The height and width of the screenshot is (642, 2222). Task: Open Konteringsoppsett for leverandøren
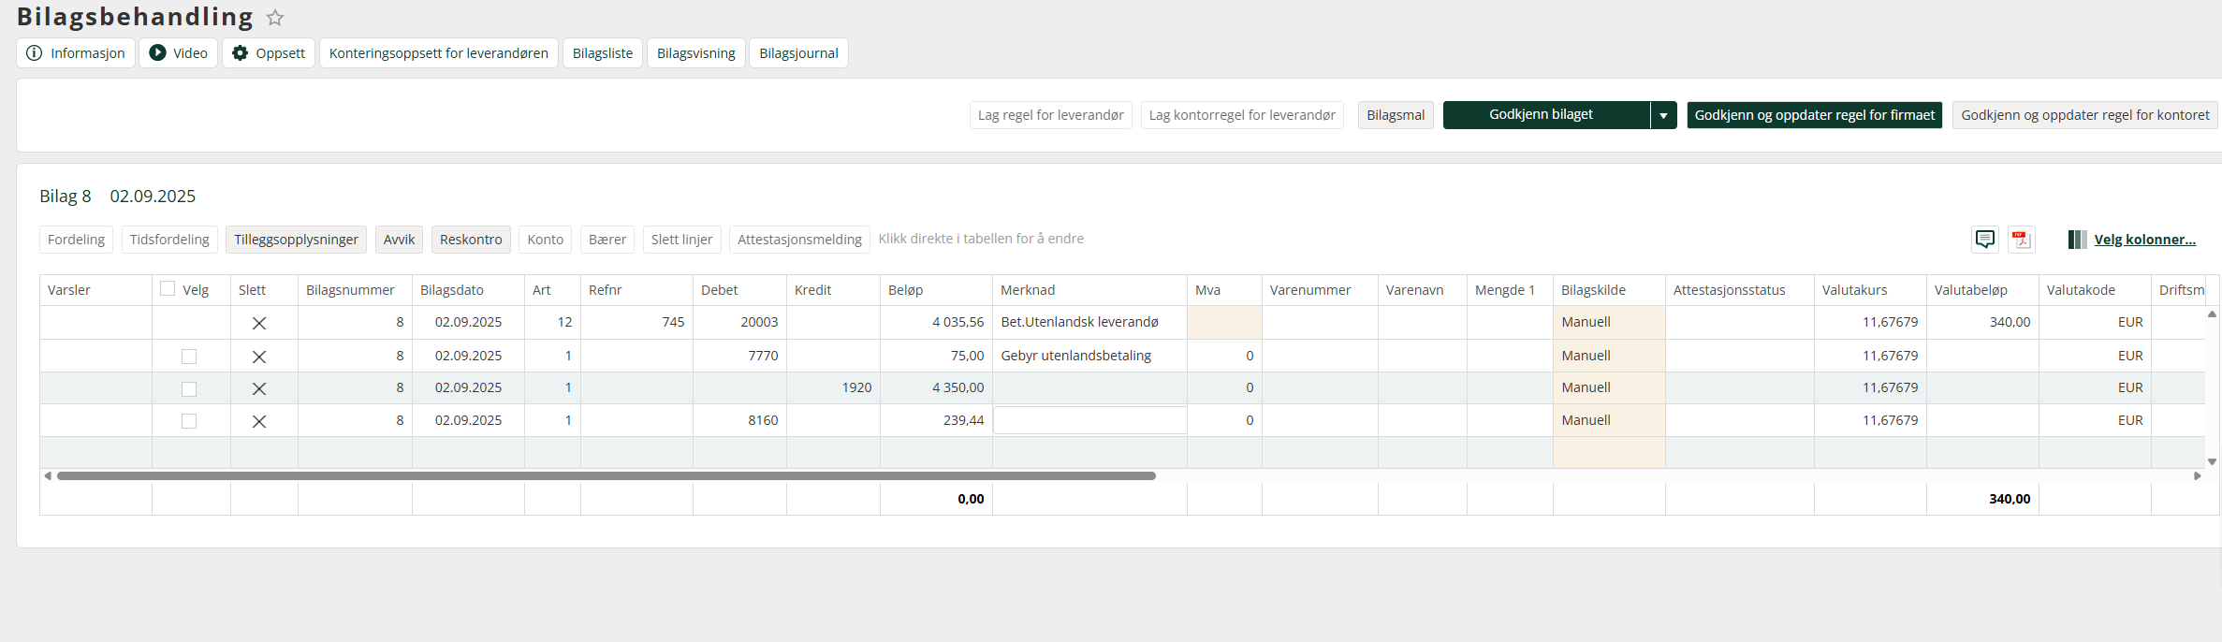click(x=439, y=53)
